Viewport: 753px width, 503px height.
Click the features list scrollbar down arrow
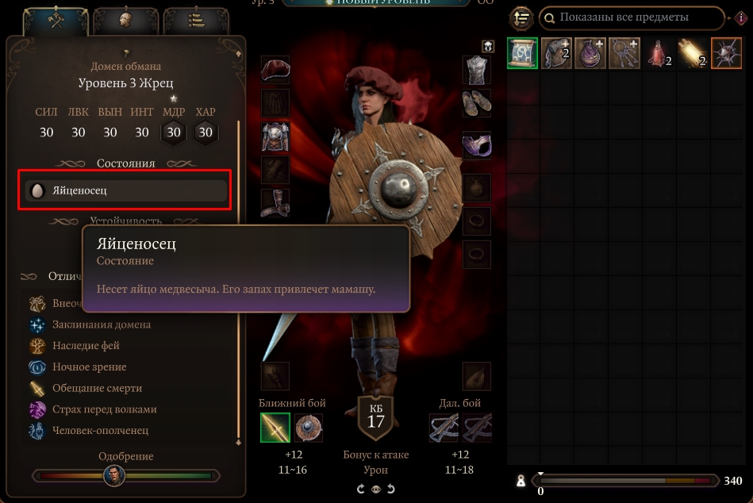pos(238,443)
